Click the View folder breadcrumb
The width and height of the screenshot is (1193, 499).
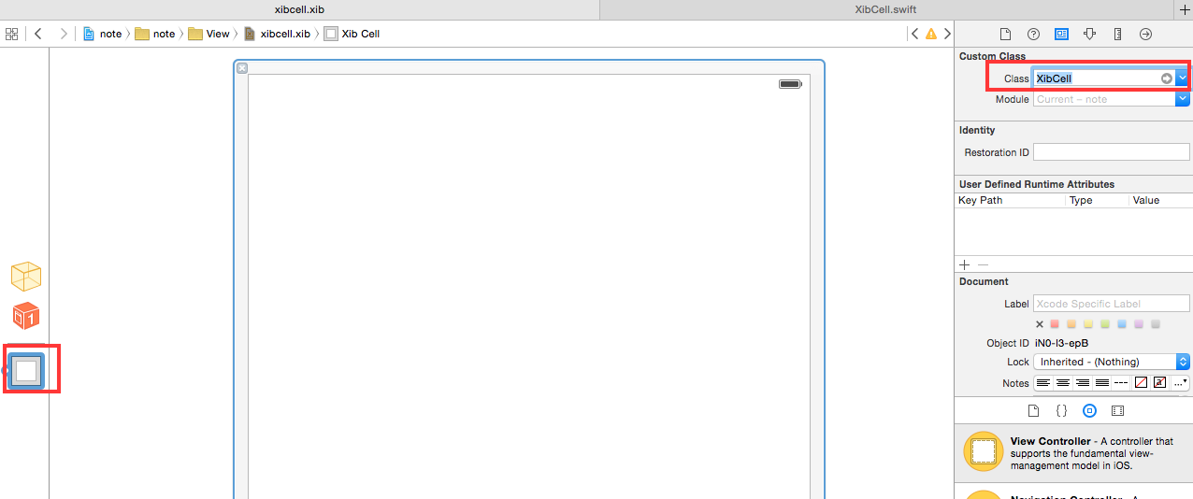208,34
